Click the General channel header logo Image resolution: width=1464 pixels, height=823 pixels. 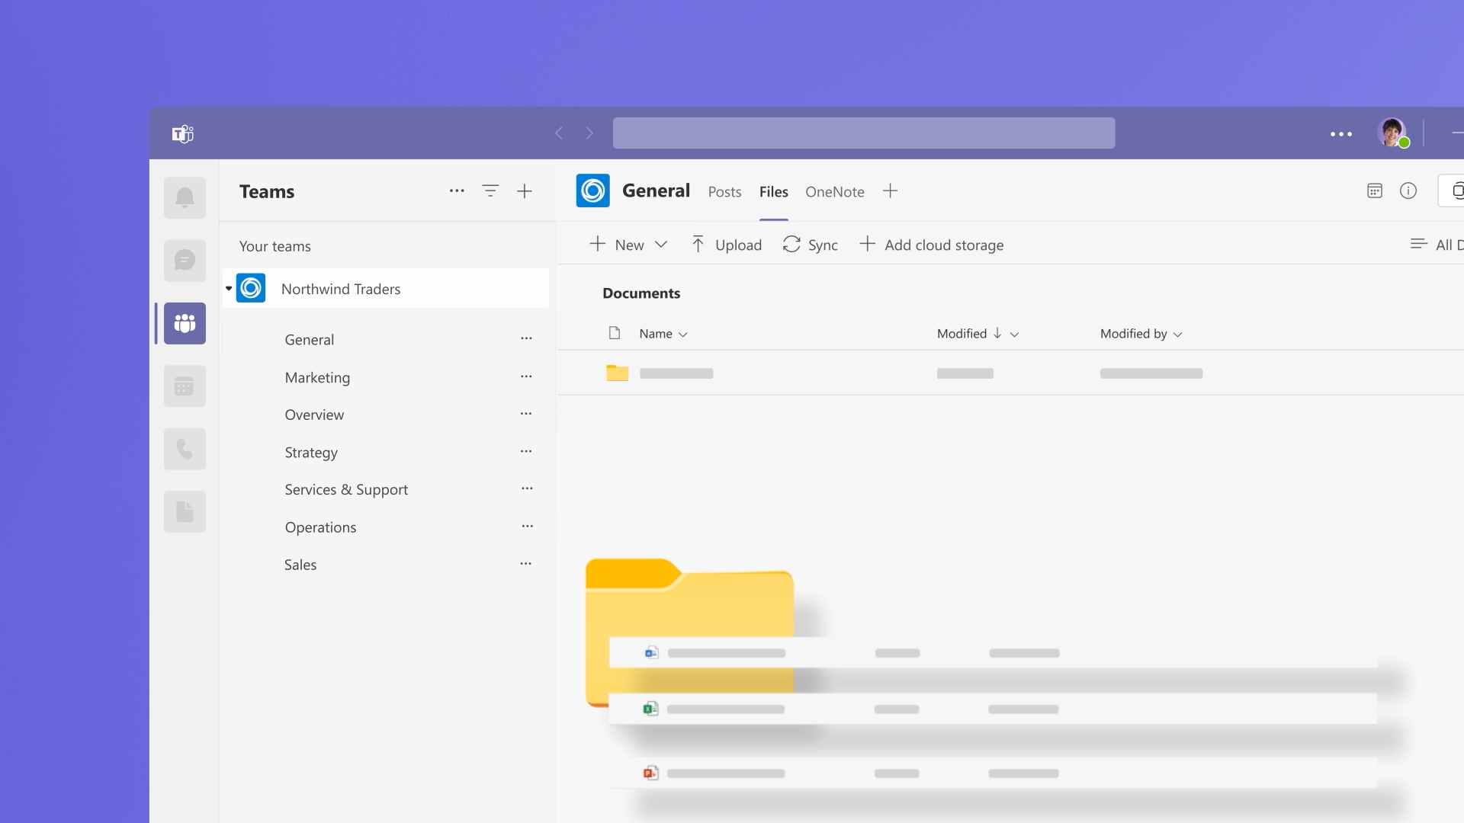pos(592,191)
